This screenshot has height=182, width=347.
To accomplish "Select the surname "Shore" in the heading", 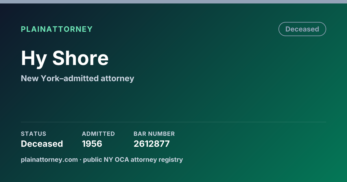I will (80, 58).
